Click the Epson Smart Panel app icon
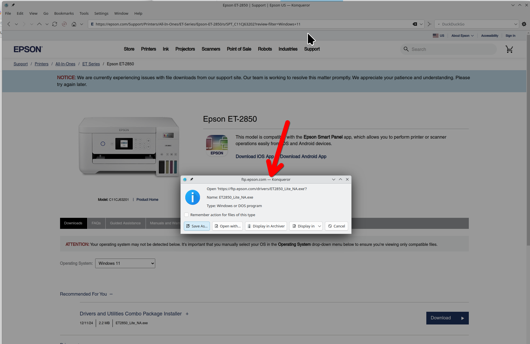530x344 pixels. pyautogui.click(x=217, y=145)
